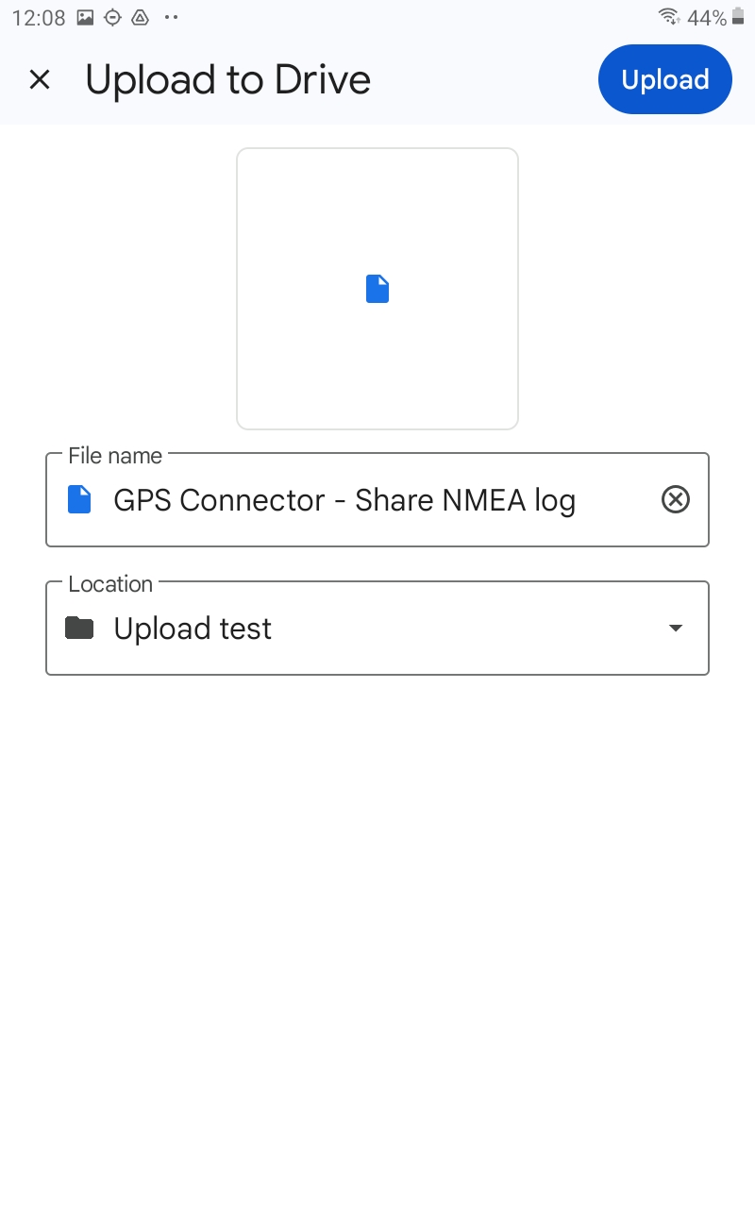Tap the GPS location icon in the status bar
The width and height of the screenshot is (755, 1208).
112,17
